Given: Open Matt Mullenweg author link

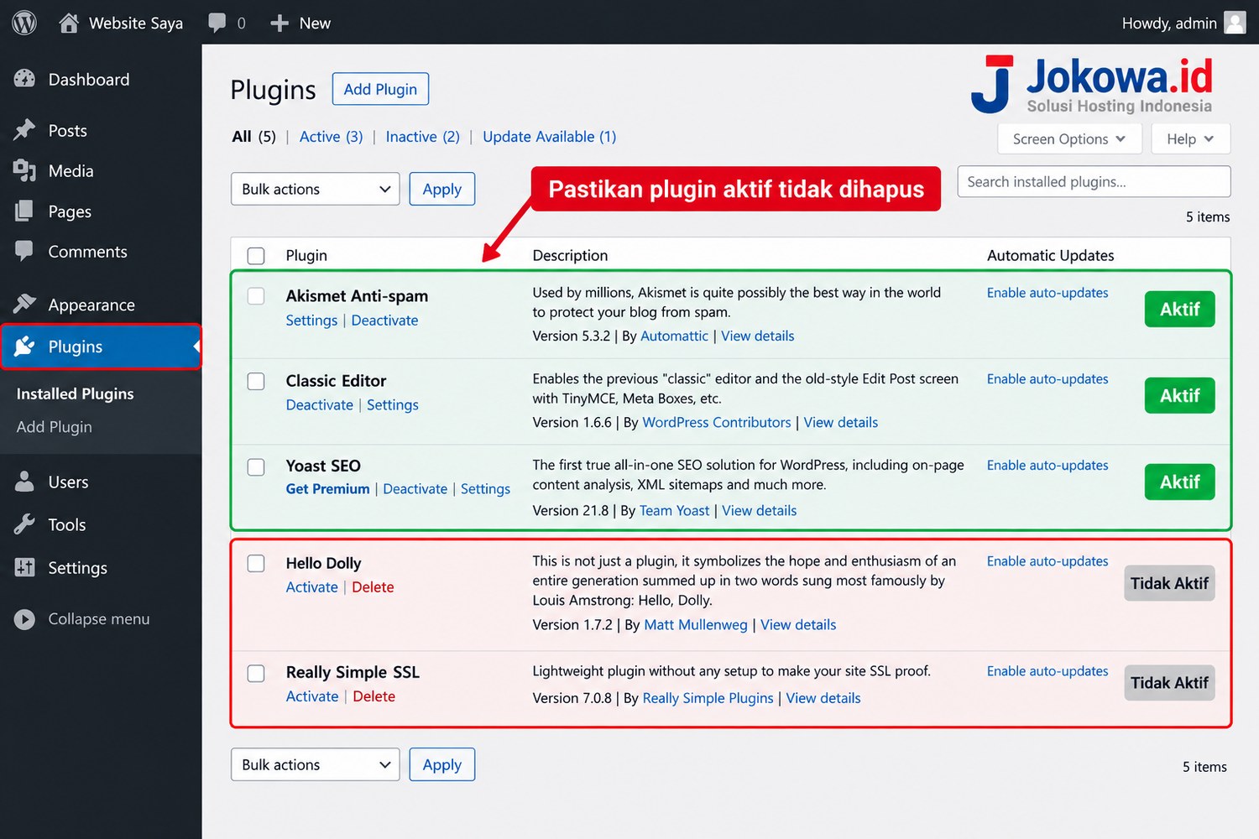Looking at the screenshot, I should point(696,625).
